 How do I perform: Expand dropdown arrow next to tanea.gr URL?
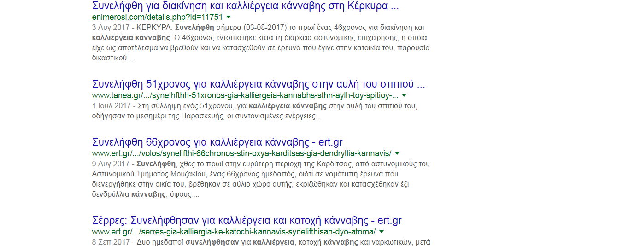click(404, 96)
